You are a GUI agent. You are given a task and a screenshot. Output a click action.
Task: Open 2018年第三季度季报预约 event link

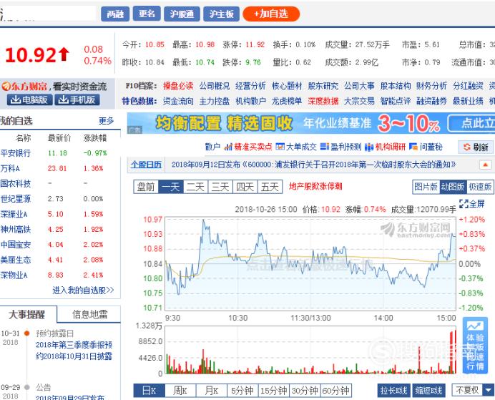point(74,351)
